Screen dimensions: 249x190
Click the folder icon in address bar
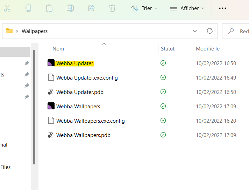pos(9,31)
